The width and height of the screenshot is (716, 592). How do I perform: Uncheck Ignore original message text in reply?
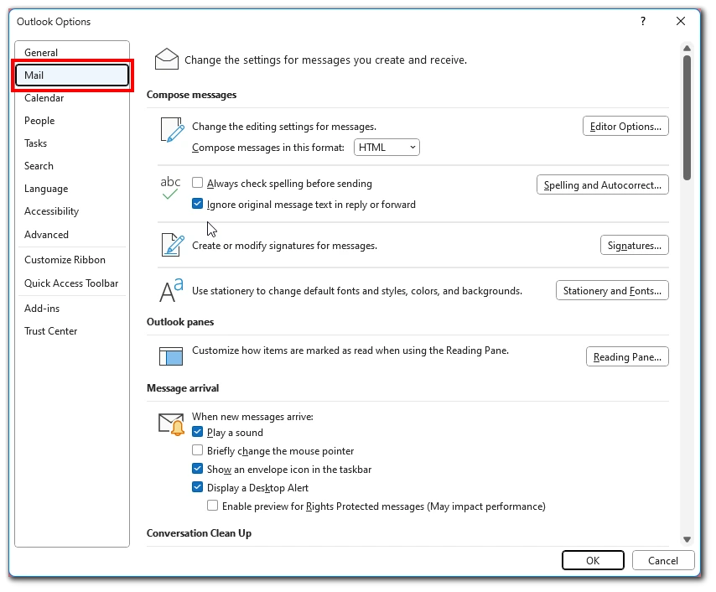coord(197,204)
